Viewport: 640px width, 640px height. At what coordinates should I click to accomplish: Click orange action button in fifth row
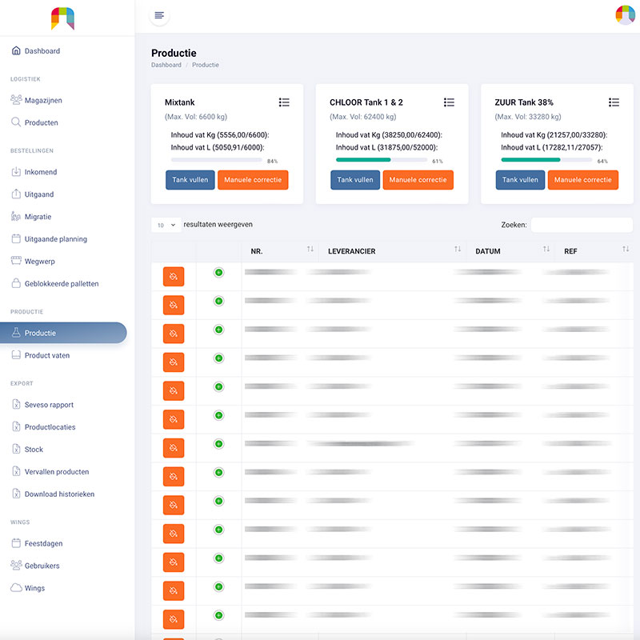click(174, 391)
